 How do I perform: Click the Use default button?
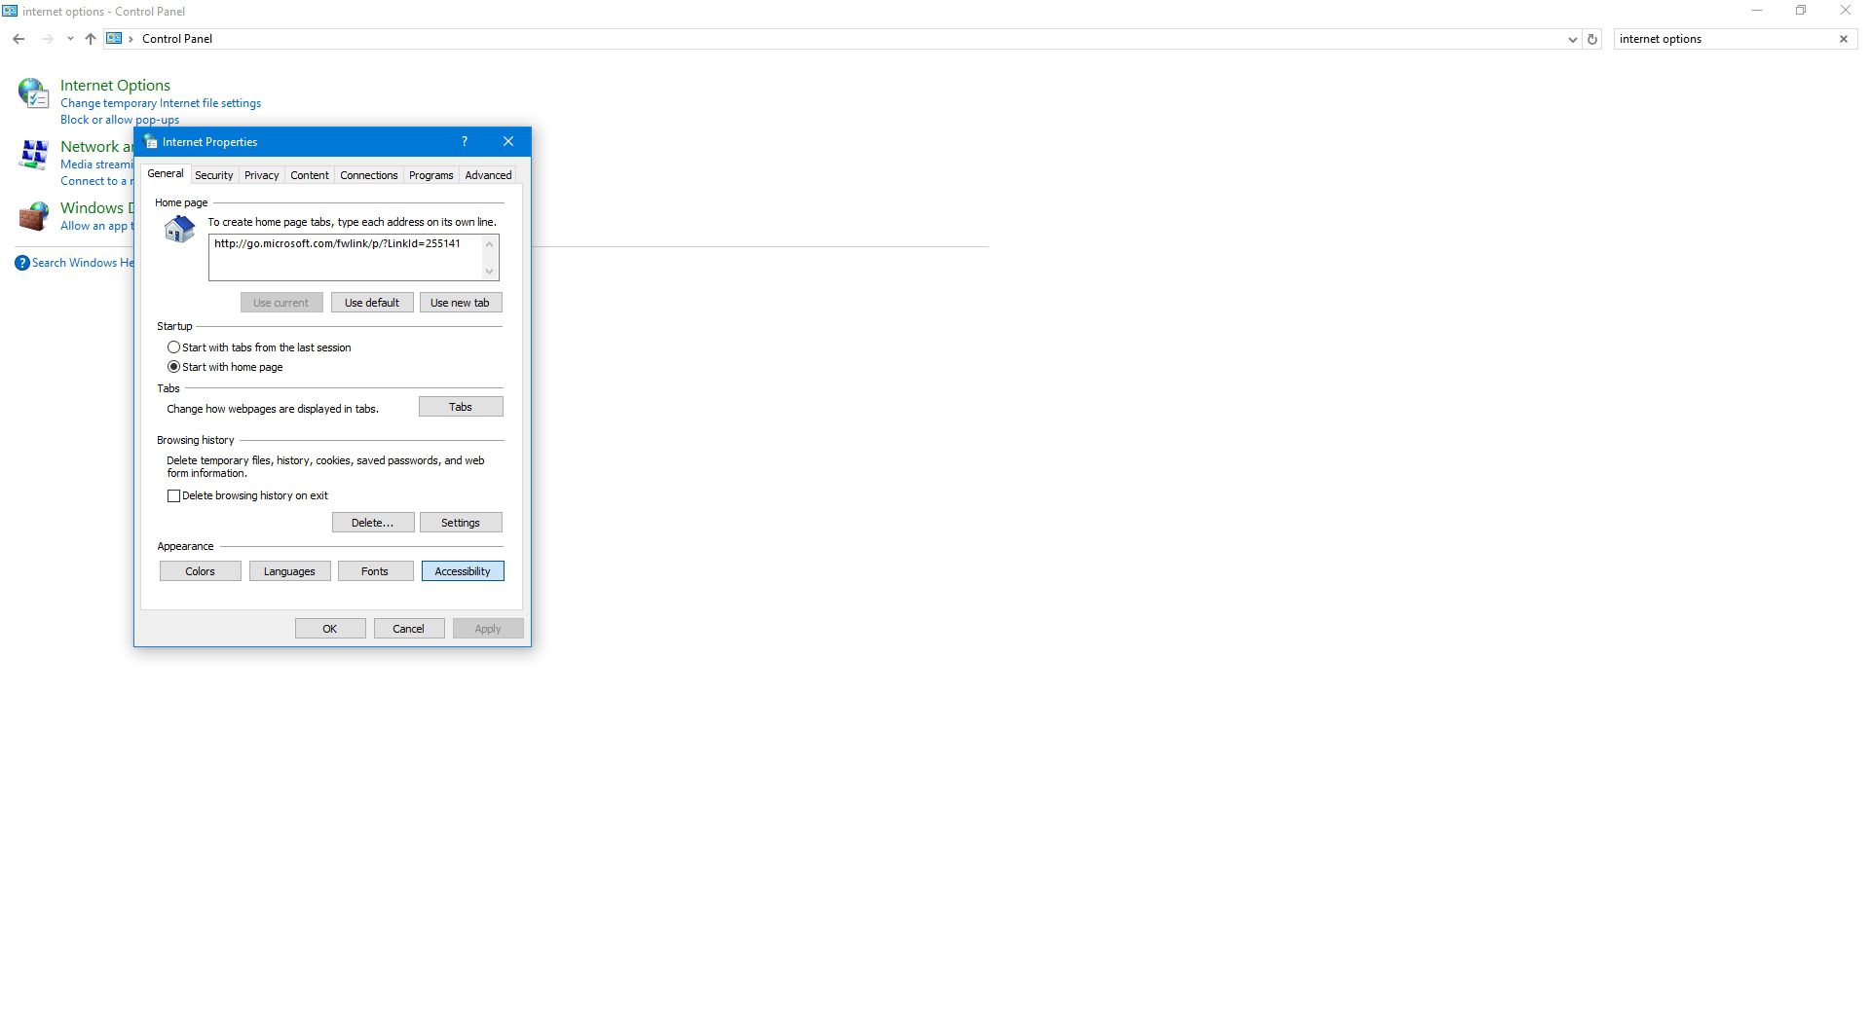pyautogui.click(x=372, y=303)
